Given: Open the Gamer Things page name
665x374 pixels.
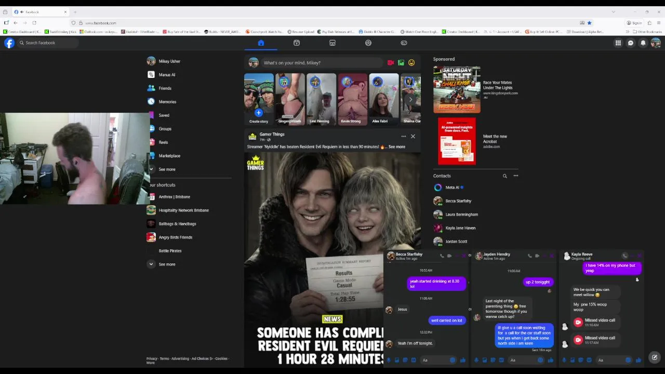Looking at the screenshot, I should (x=272, y=135).
